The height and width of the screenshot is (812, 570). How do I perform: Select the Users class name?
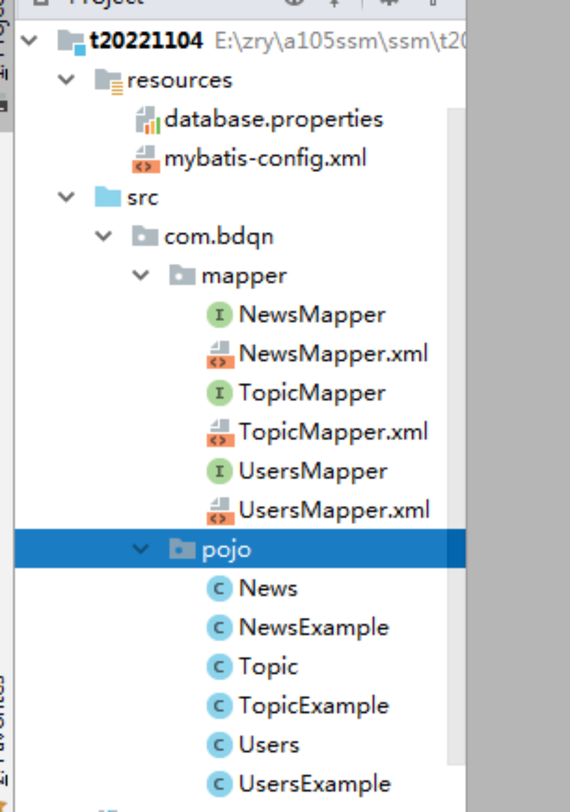pyautogui.click(x=269, y=745)
